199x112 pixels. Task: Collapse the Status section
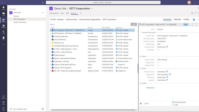141,56
